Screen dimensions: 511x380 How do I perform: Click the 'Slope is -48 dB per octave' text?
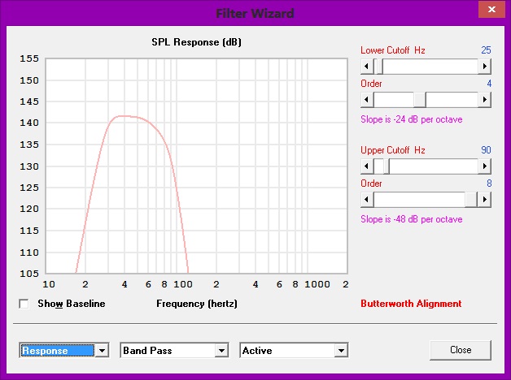[411, 219]
